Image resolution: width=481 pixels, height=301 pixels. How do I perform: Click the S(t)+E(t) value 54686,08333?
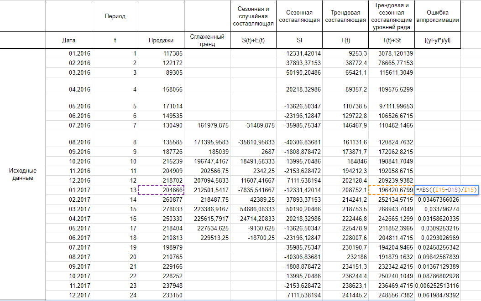(253, 209)
